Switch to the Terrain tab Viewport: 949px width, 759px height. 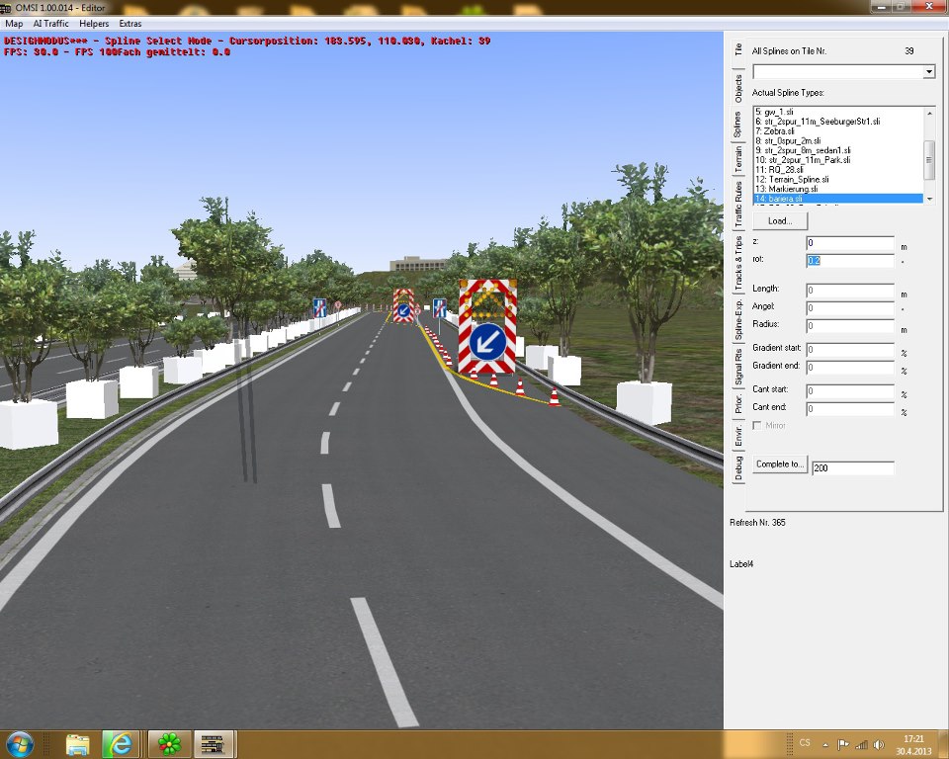pos(737,159)
